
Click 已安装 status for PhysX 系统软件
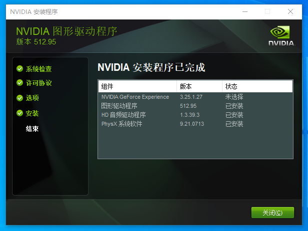pos(234,124)
